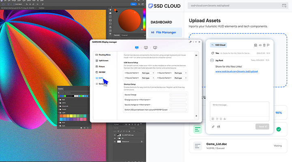Screen dimensions: 292x162
Task: Select third monitor icon in Display manager
Action: (x=155, y=48)
